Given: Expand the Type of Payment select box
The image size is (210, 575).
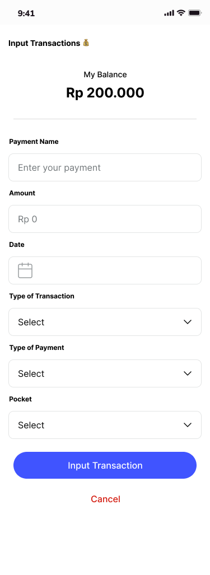Looking at the screenshot, I should click(x=105, y=373).
